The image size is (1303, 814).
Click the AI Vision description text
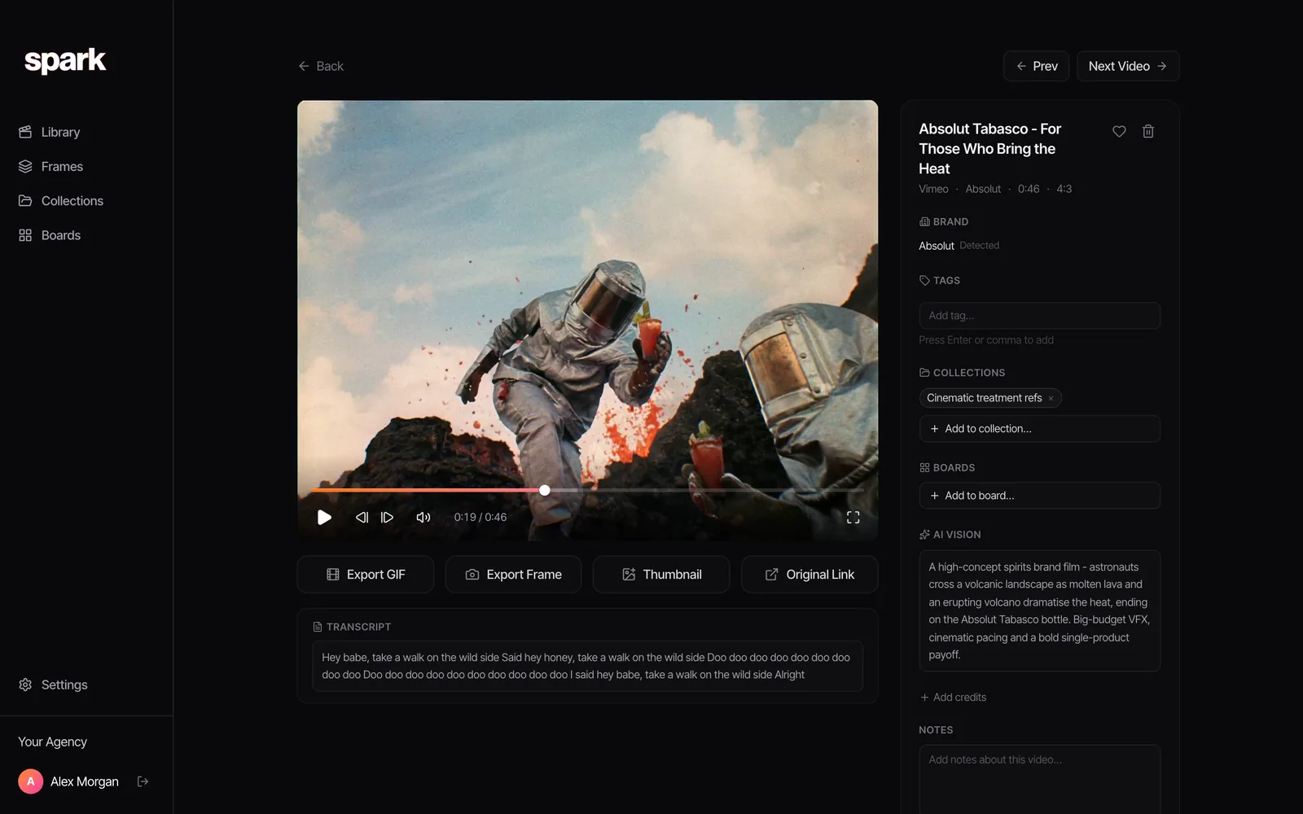tap(1039, 610)
